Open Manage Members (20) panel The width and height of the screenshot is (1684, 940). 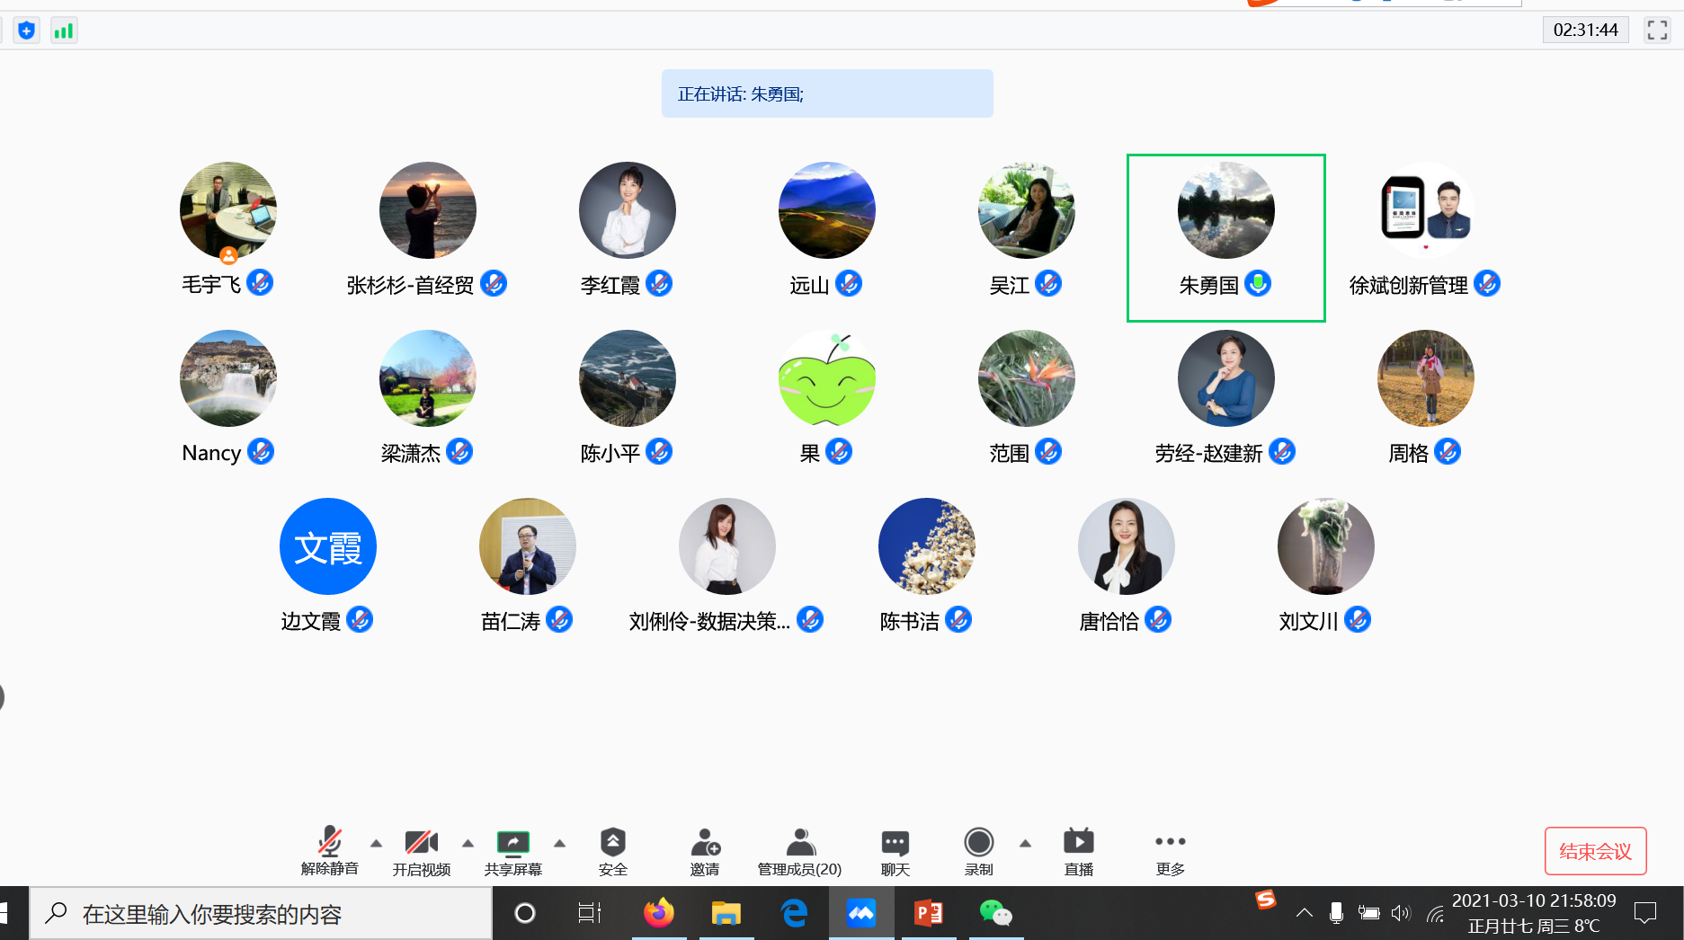click(799, 851)
